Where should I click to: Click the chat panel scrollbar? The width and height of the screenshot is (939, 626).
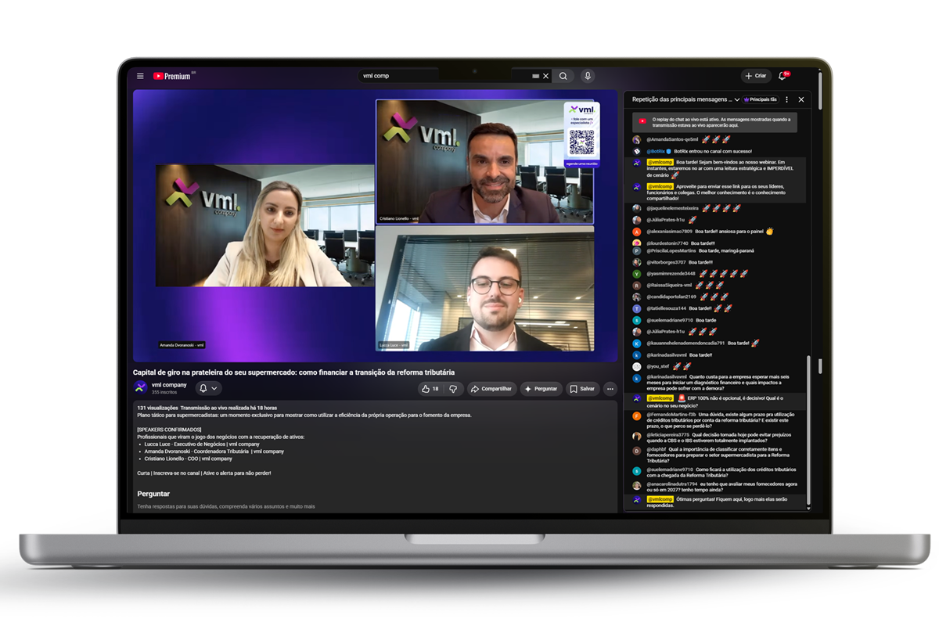808,432
